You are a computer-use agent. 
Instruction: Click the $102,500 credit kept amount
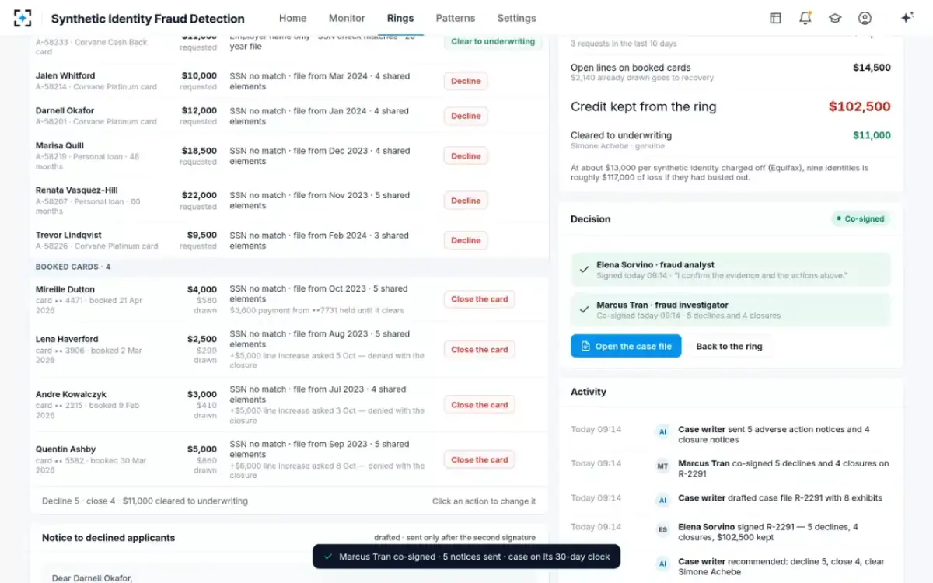[x=860, y=107]
